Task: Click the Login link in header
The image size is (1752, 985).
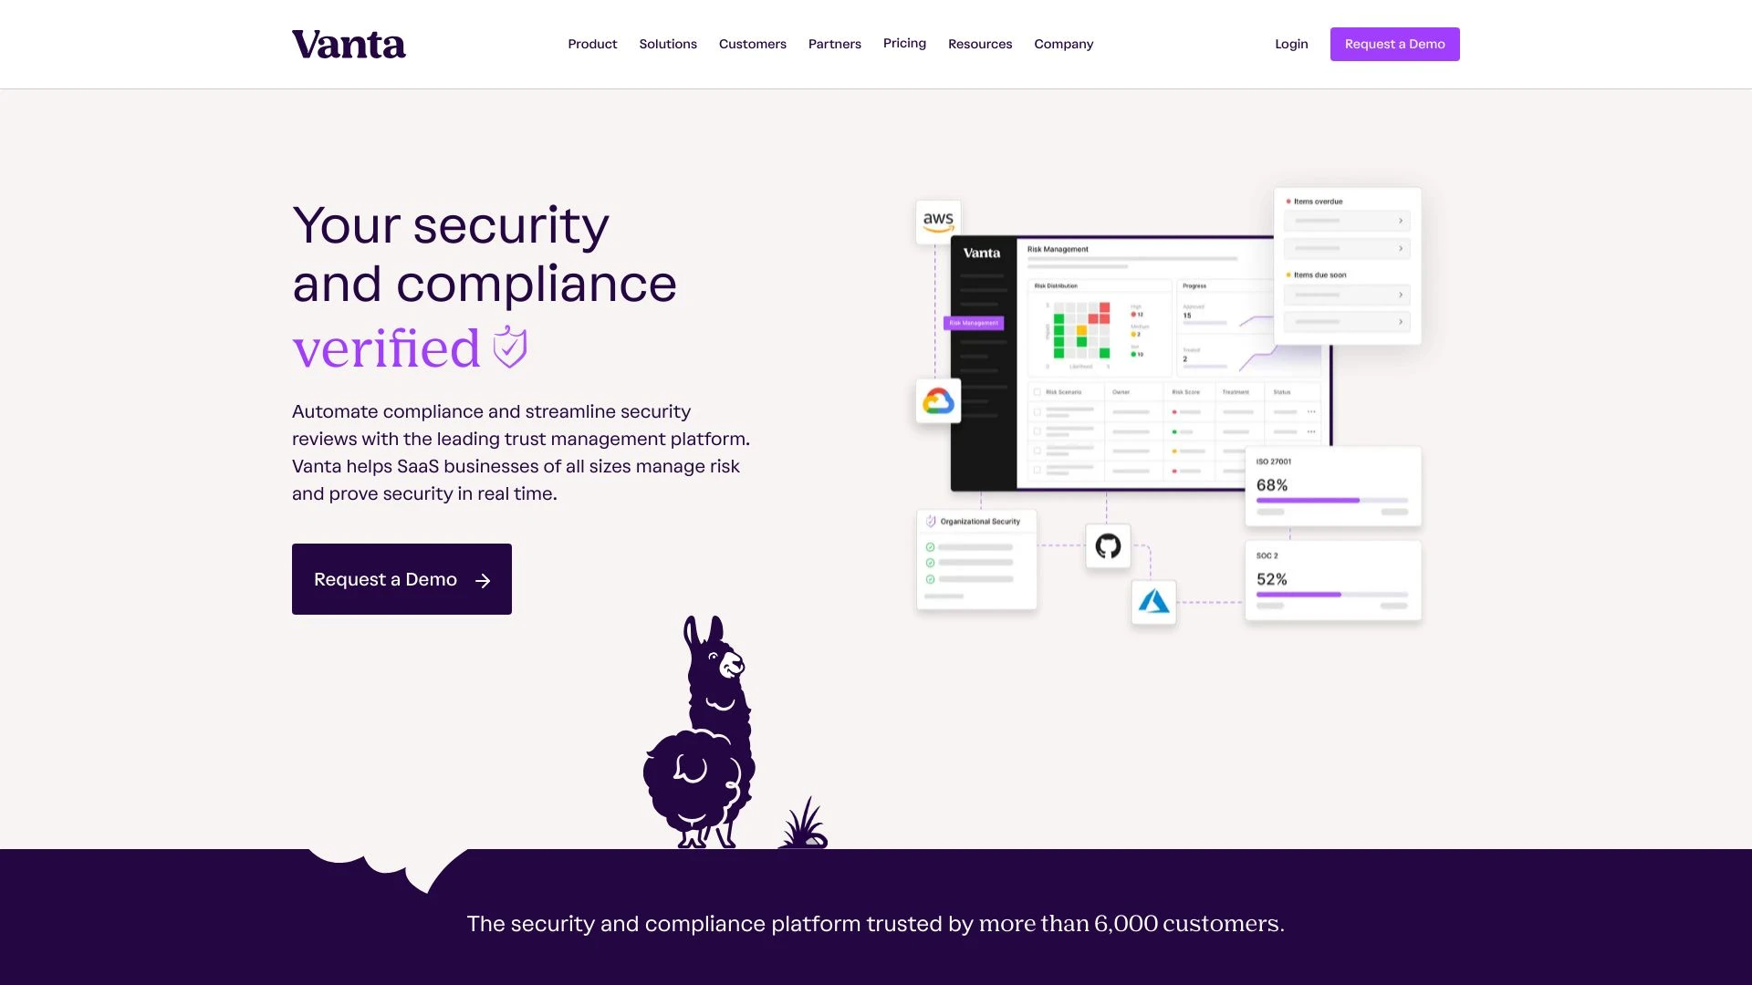Action: click(x=1291, y=45)
